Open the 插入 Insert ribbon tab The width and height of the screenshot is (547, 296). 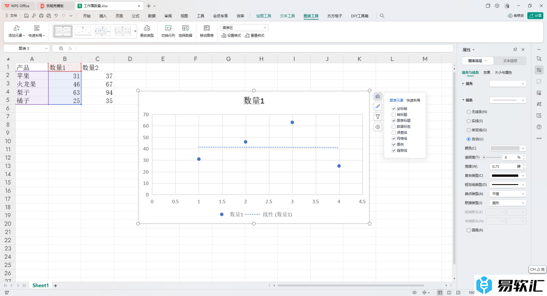pyautogui.click(x=103, y=16)
